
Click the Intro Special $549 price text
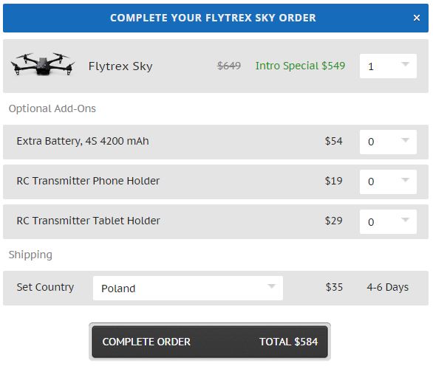pos(300,66)
